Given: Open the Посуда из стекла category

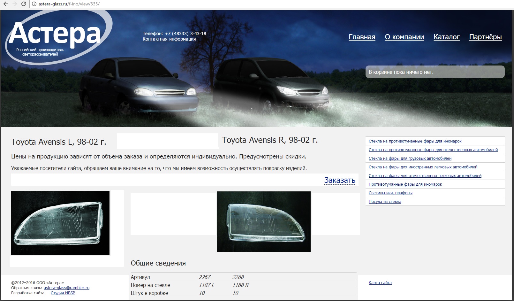Looking at the screenshot, I should pyautogui.click(x=385, y=202).
